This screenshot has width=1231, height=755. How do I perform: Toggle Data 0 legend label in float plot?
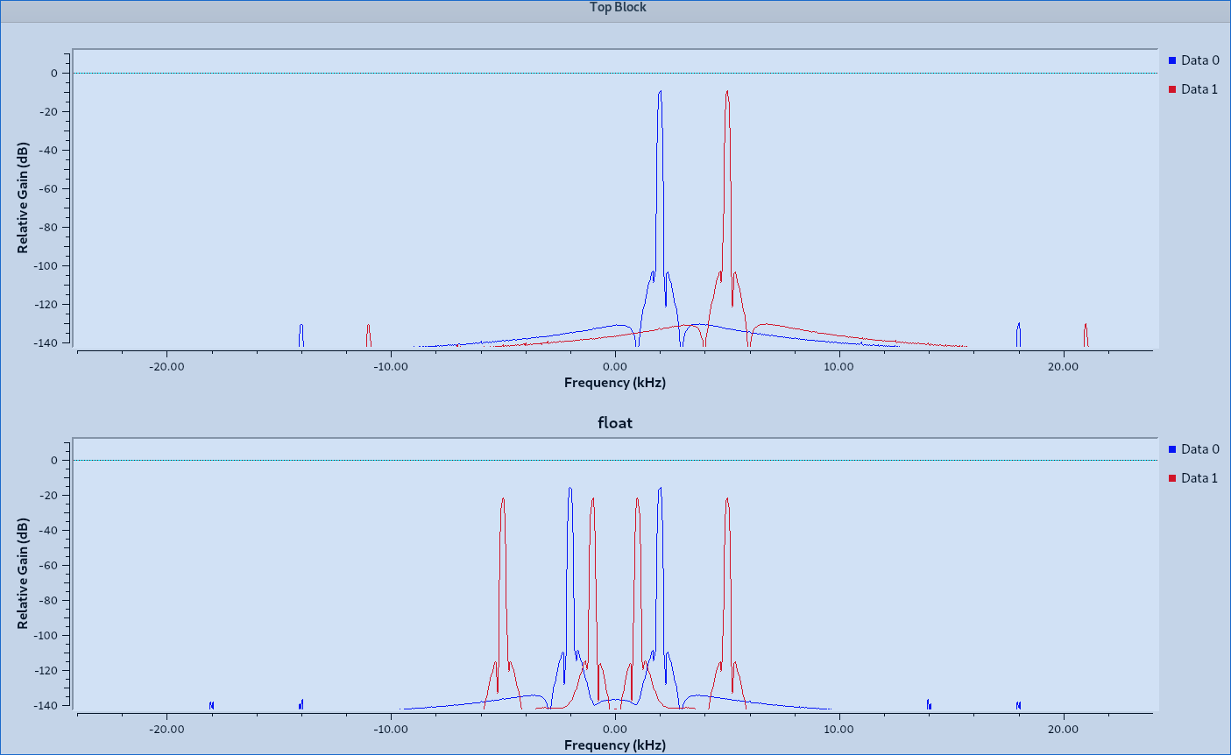point(1199,449)
